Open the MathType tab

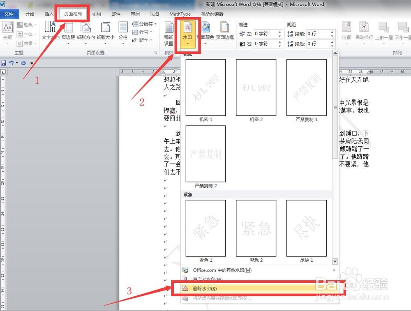[x=180, y=14]
